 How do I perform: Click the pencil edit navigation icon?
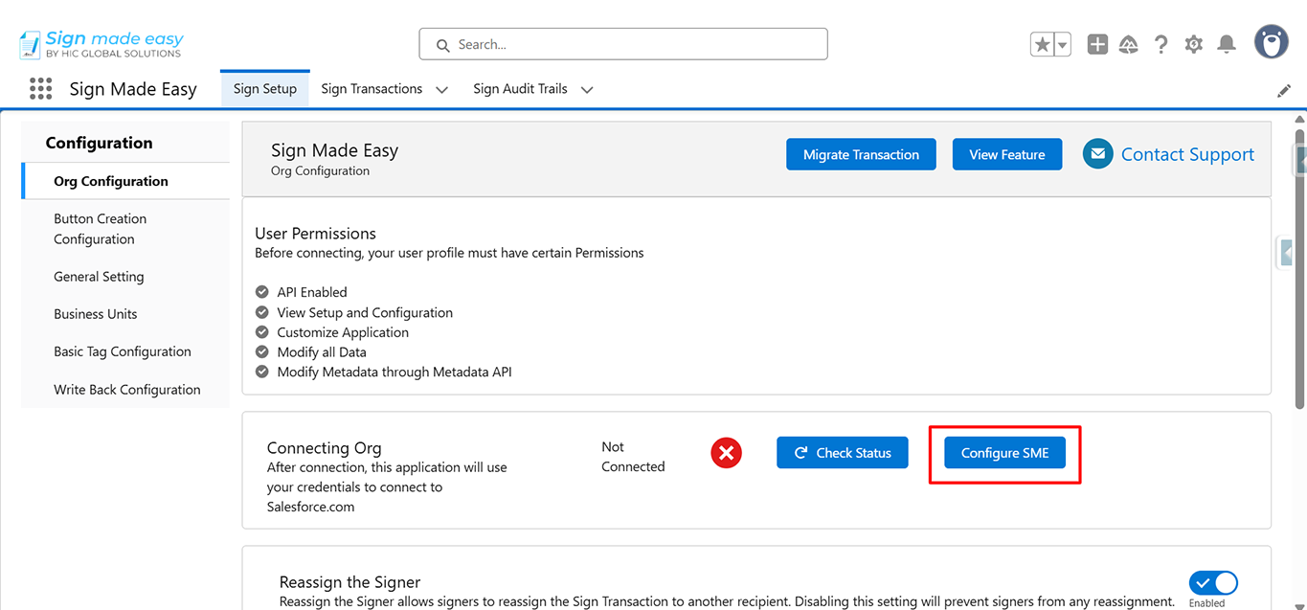pyautogui.click(x=1284, y=91)
